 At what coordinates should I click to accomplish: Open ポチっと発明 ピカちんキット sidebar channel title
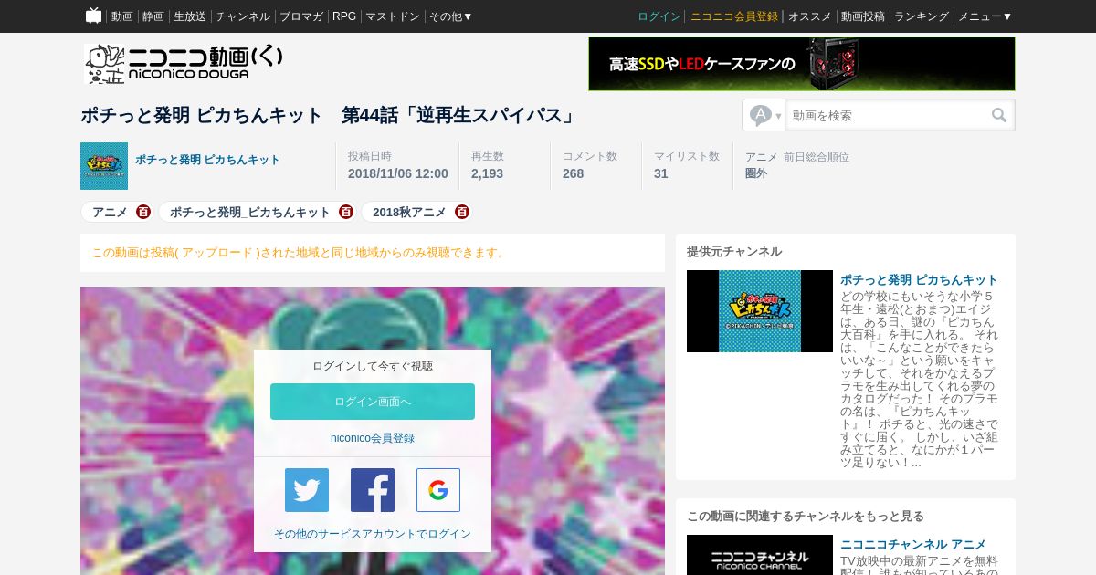(919, 279)
